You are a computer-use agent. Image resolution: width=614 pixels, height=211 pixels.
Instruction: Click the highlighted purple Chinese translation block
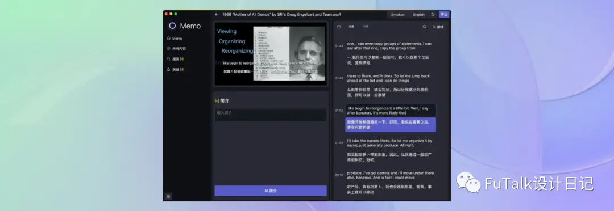(x=391, y=125)
